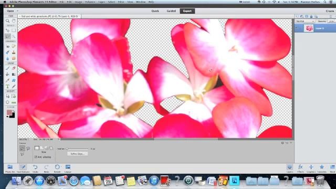
Task: Hide Layer 0 with eye icon
Action: pos(297,28)
